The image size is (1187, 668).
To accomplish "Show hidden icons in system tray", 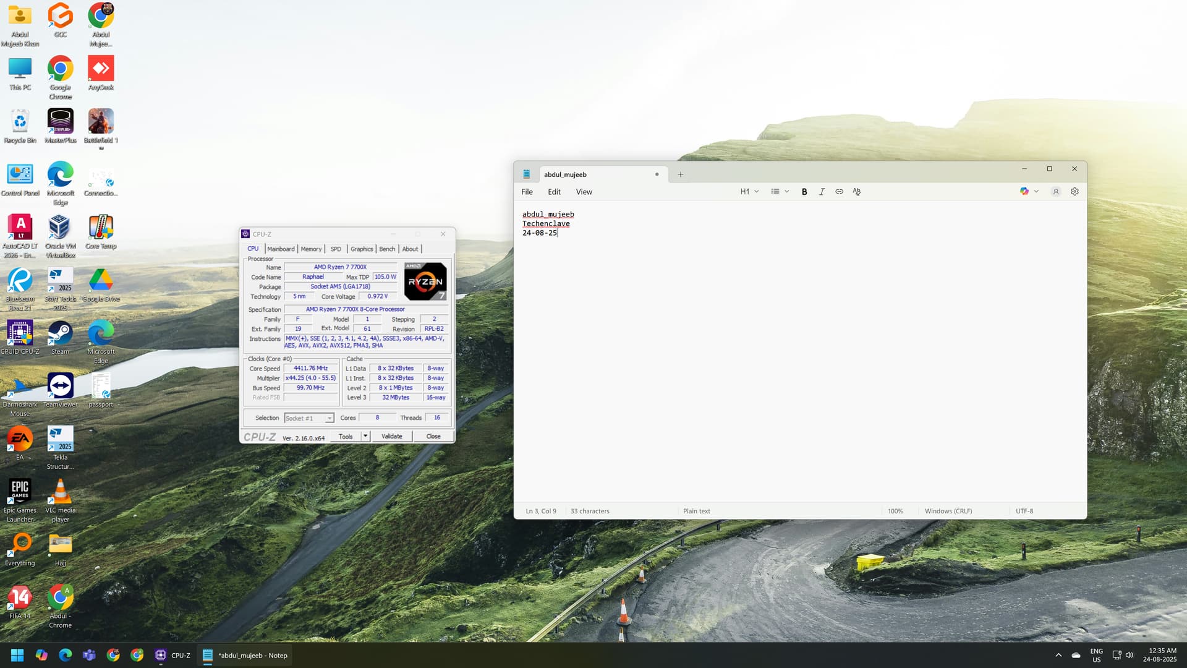I will pos(1058,655).
